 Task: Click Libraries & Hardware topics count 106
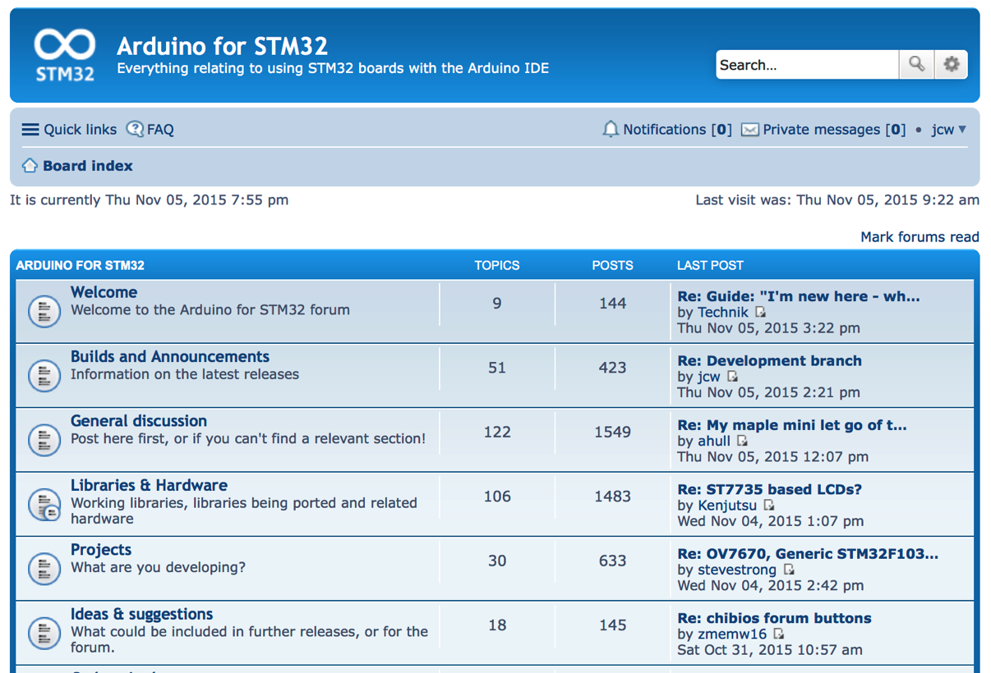pos(497,497)
